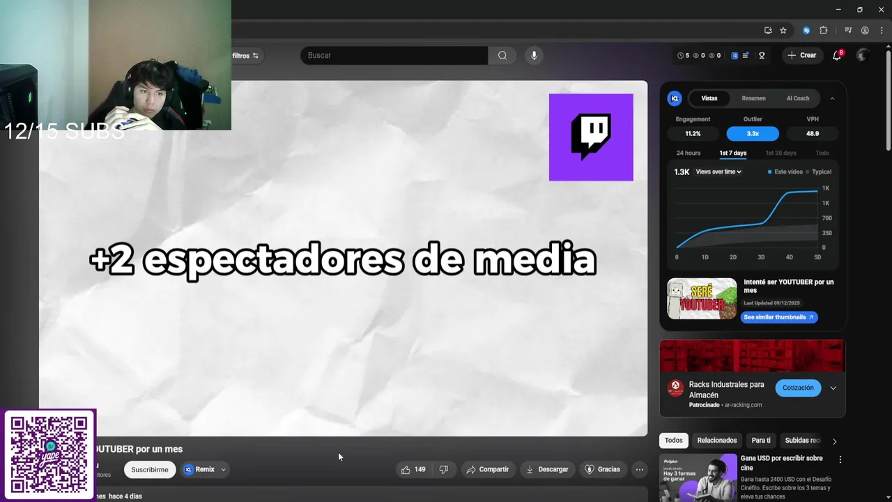Image resolution: width=892 pixels, height=502 pixels.
Task: Open the Seré Youtuber thumbnail
Action: click(x=702, y=299)
